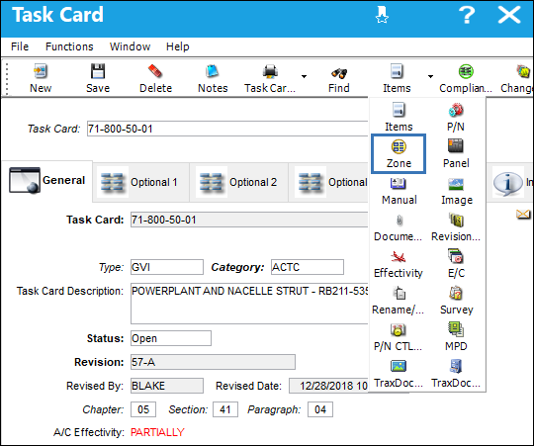Viewport: 534px width, 446px height.
Task: Open the Manual option
Action: 399,191
